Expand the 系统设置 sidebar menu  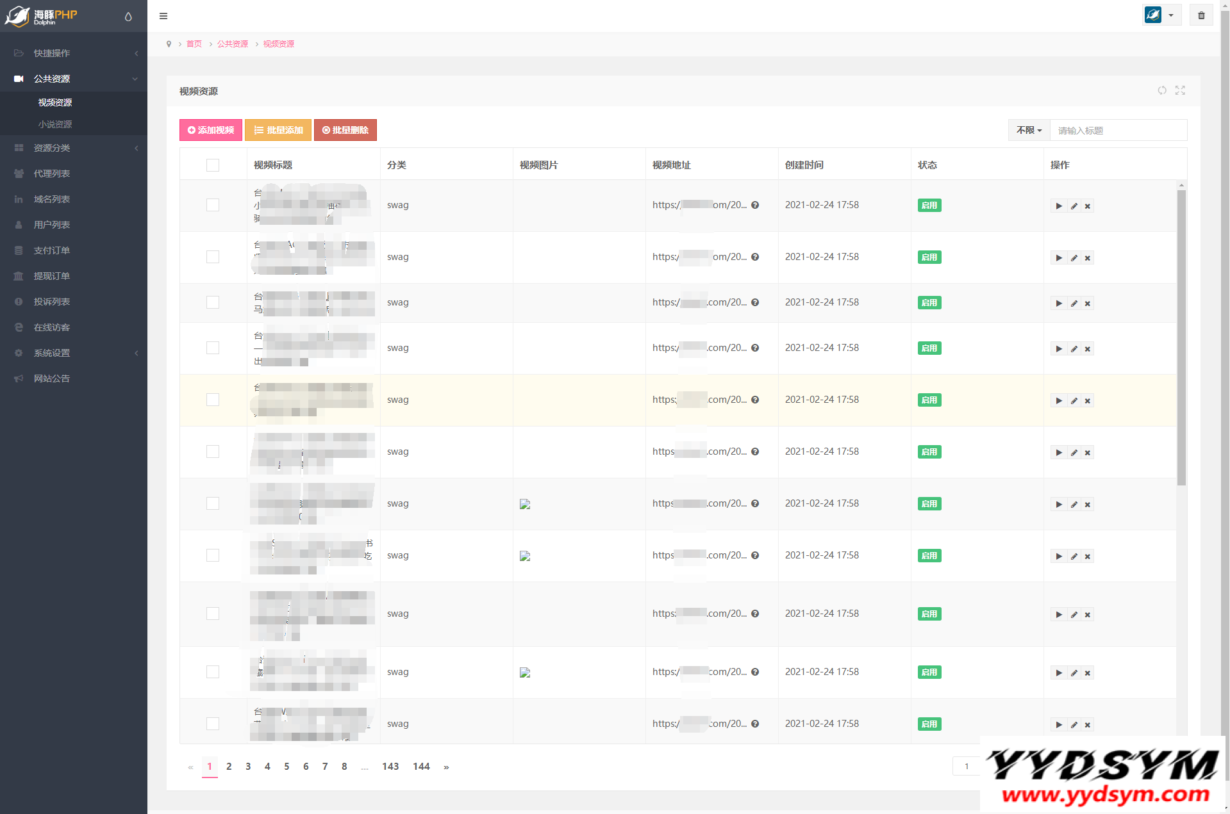tap(74, 353)
